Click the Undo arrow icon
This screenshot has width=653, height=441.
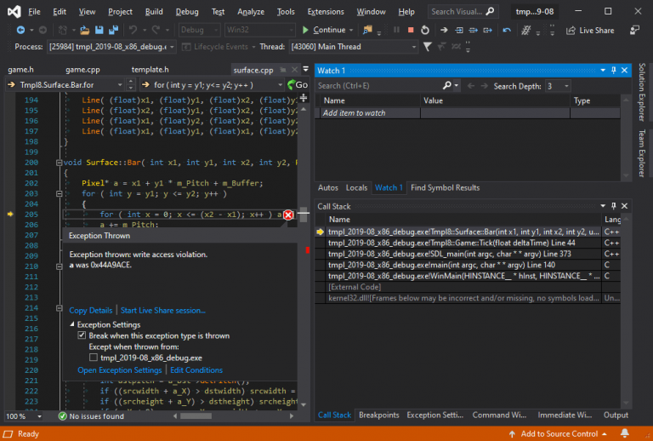click(x=133, y=30)
